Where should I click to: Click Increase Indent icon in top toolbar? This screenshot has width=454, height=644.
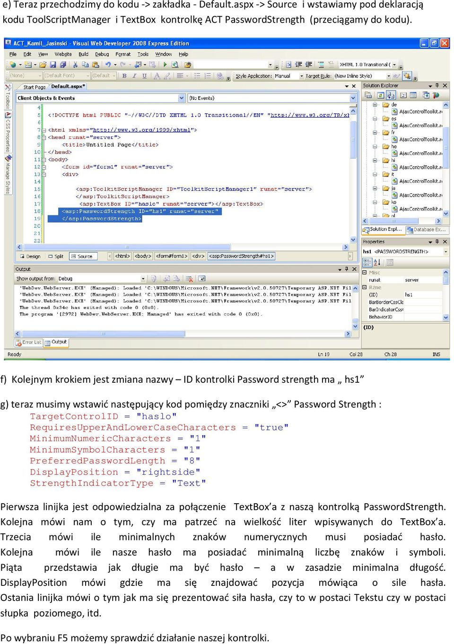309,65
